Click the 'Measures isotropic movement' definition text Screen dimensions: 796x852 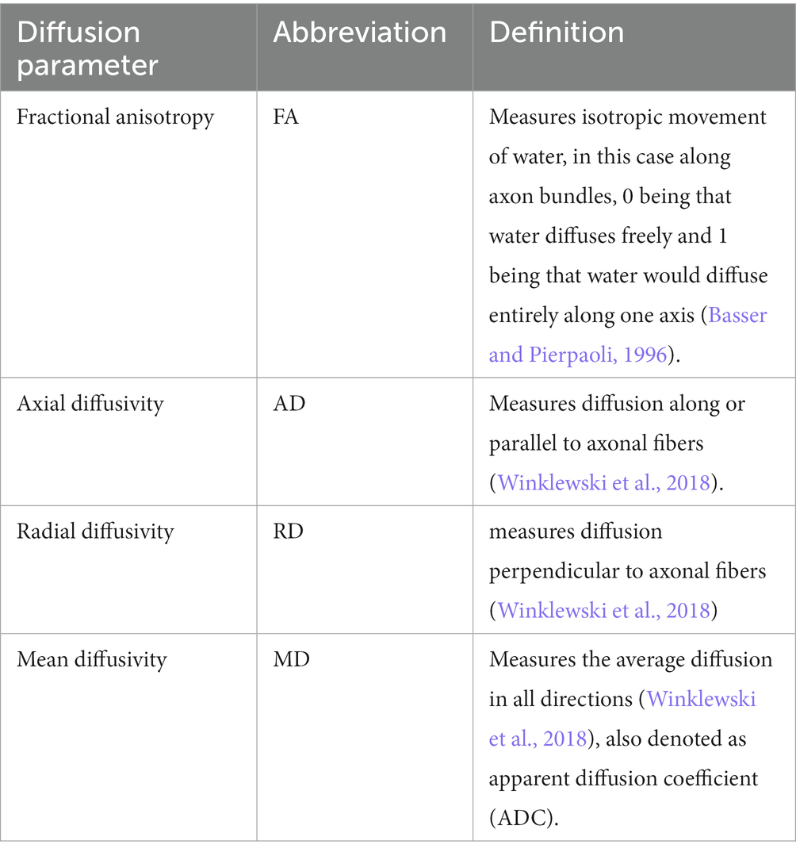point(627,117)
